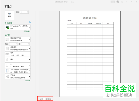Click the printer info icon

(x=30, y=22)
